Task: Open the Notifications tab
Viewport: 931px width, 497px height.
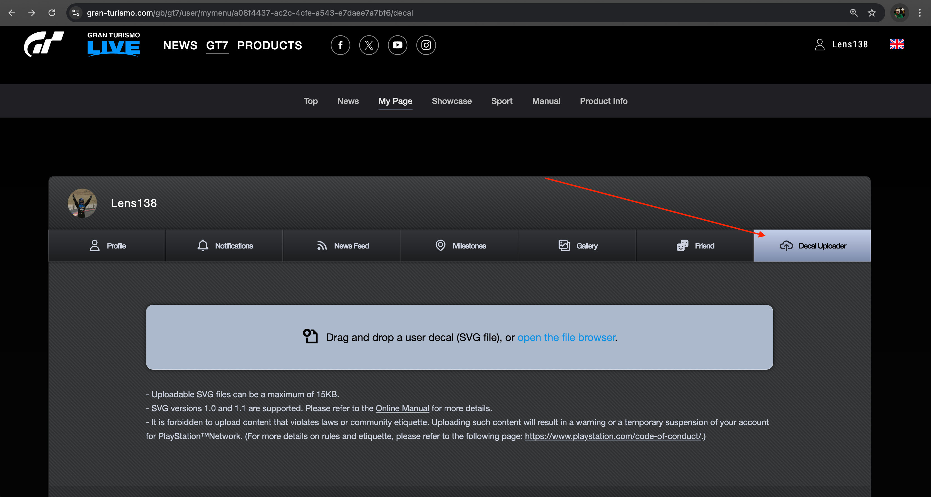Action: 224,246
